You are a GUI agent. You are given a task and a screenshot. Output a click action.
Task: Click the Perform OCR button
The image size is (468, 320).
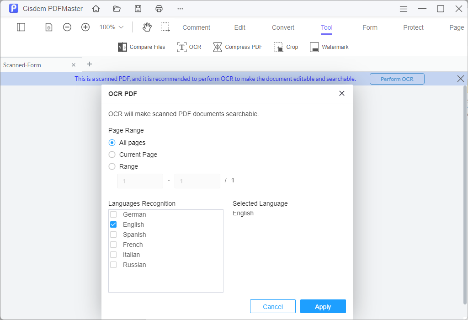click(x=397, y=79)
